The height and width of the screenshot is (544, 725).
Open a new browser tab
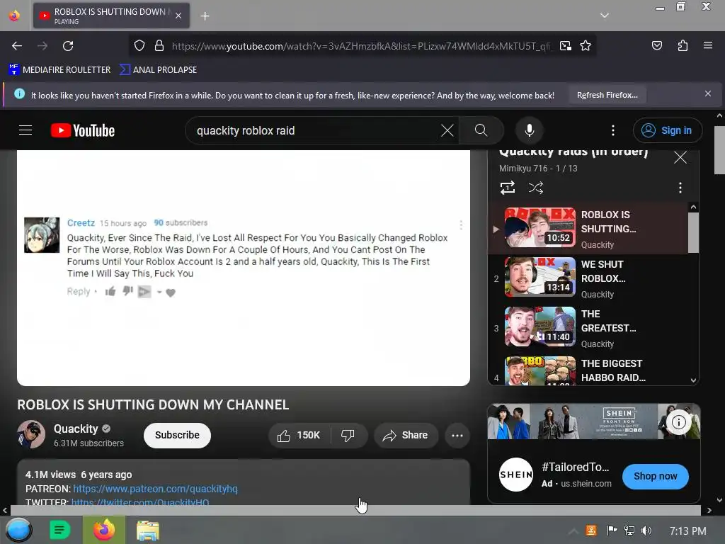coord(205,16)
